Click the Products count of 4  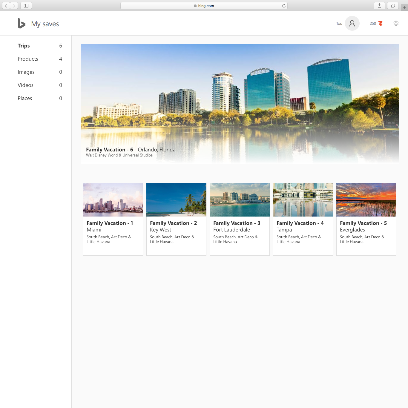tap(61, 59)
